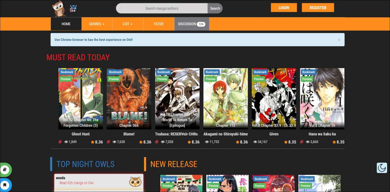Click the small blue owl mascot icon

point(73,9)
